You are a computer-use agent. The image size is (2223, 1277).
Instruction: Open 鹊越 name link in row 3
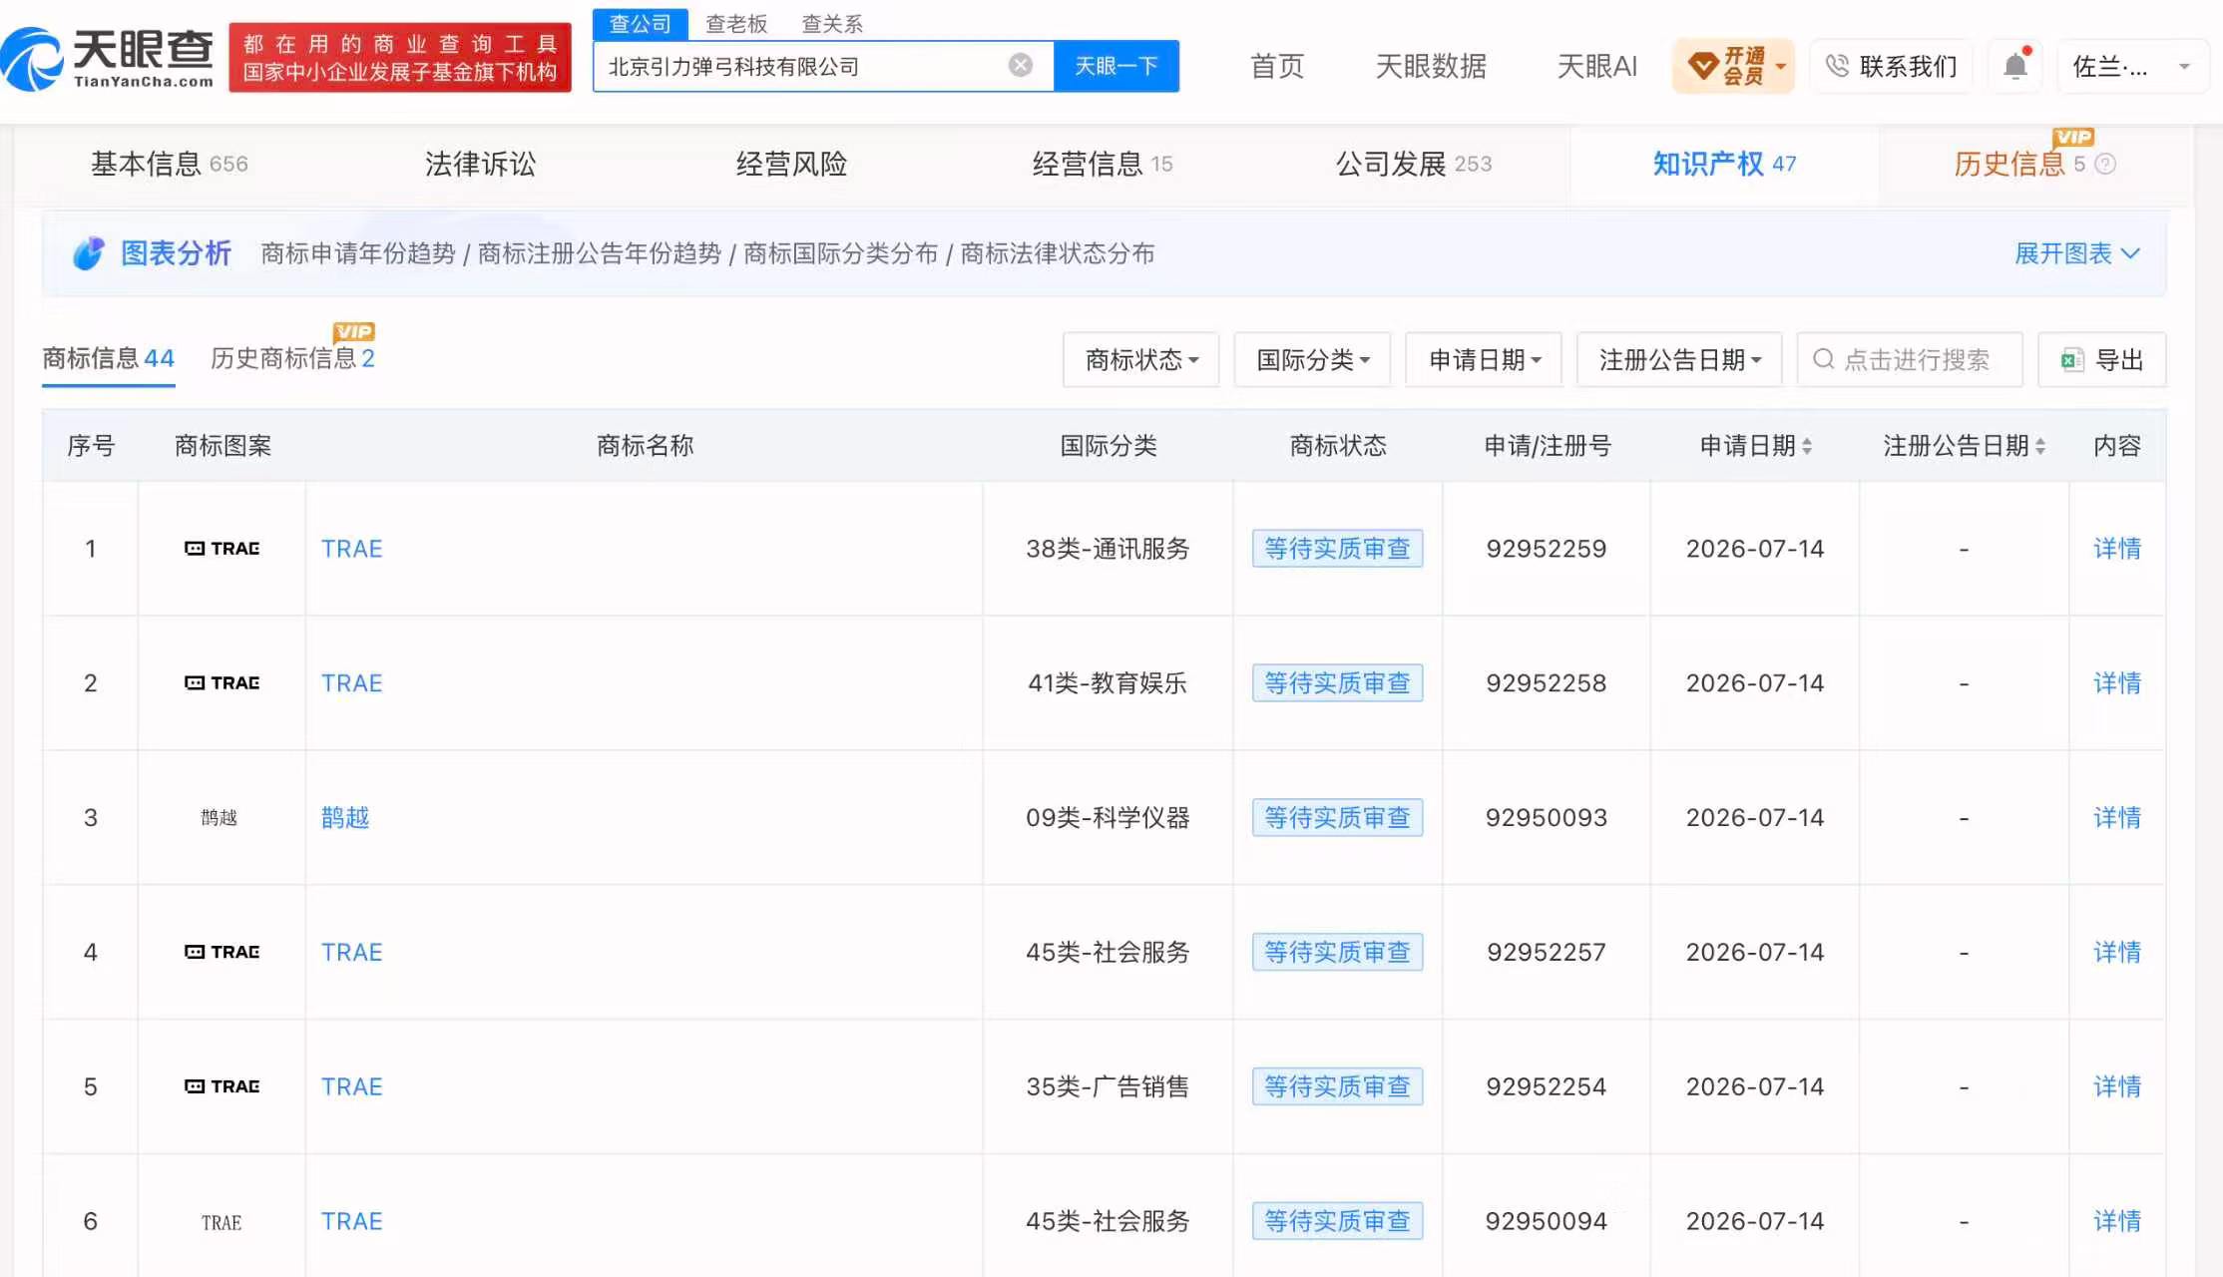345,818
